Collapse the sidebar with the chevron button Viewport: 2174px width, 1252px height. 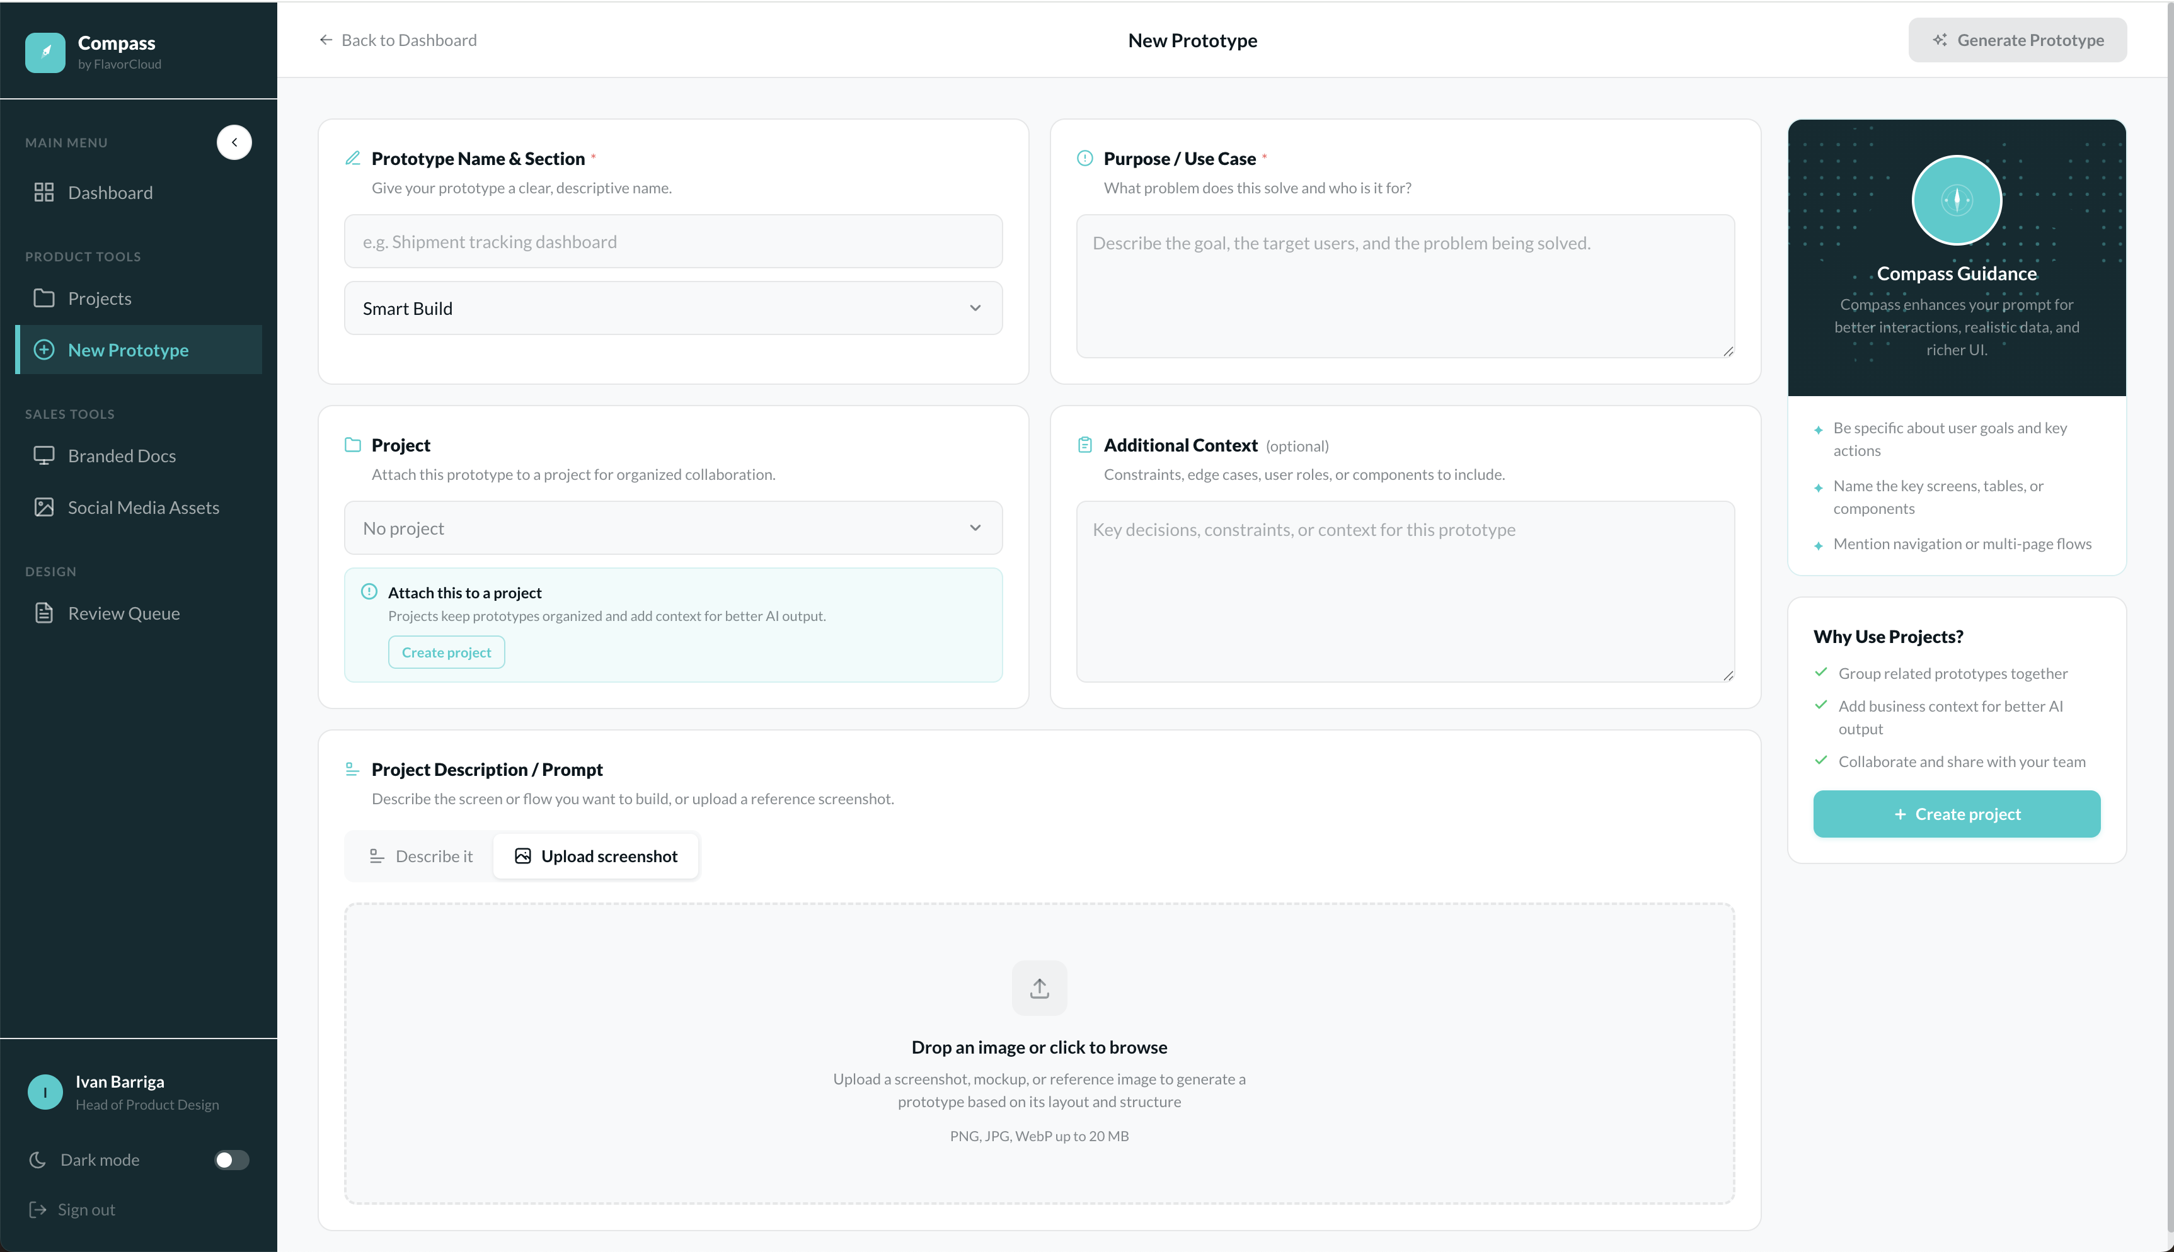(234, 142)
